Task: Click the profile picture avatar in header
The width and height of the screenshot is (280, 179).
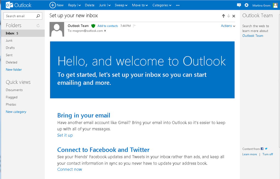Action: (x=275, y=5)
